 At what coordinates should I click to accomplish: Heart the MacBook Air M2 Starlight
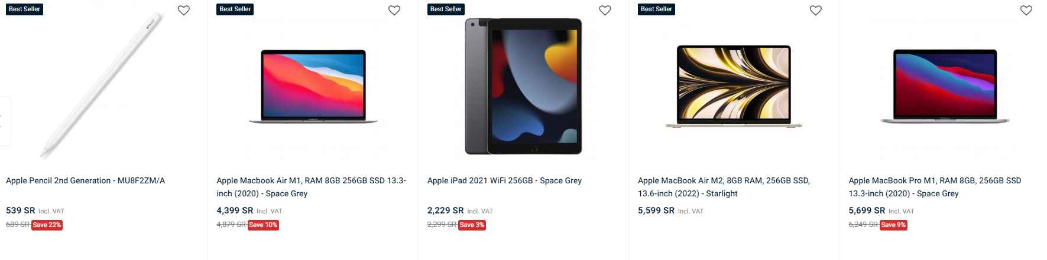(x=815, y=11)
